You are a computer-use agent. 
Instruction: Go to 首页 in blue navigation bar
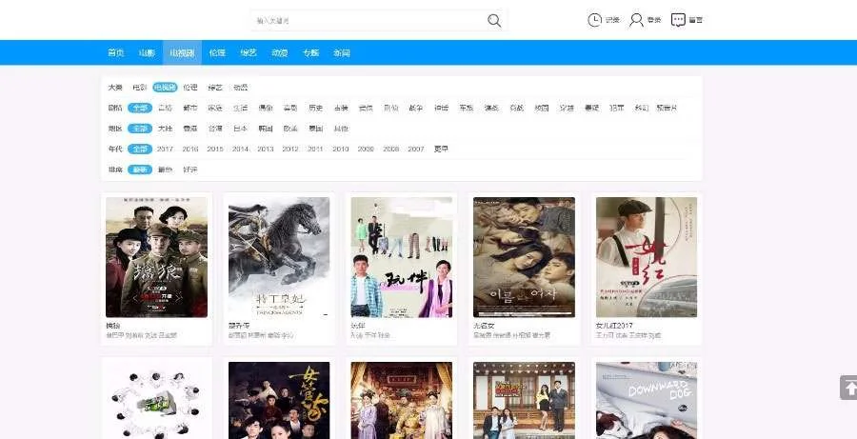pyautogui.click(x=116, y=53)
